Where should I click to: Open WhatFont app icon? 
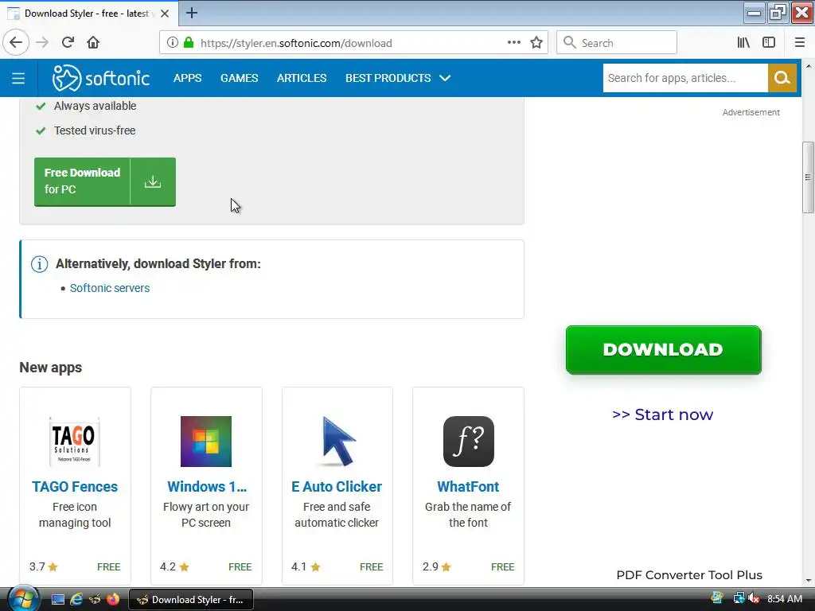[468, 442]
